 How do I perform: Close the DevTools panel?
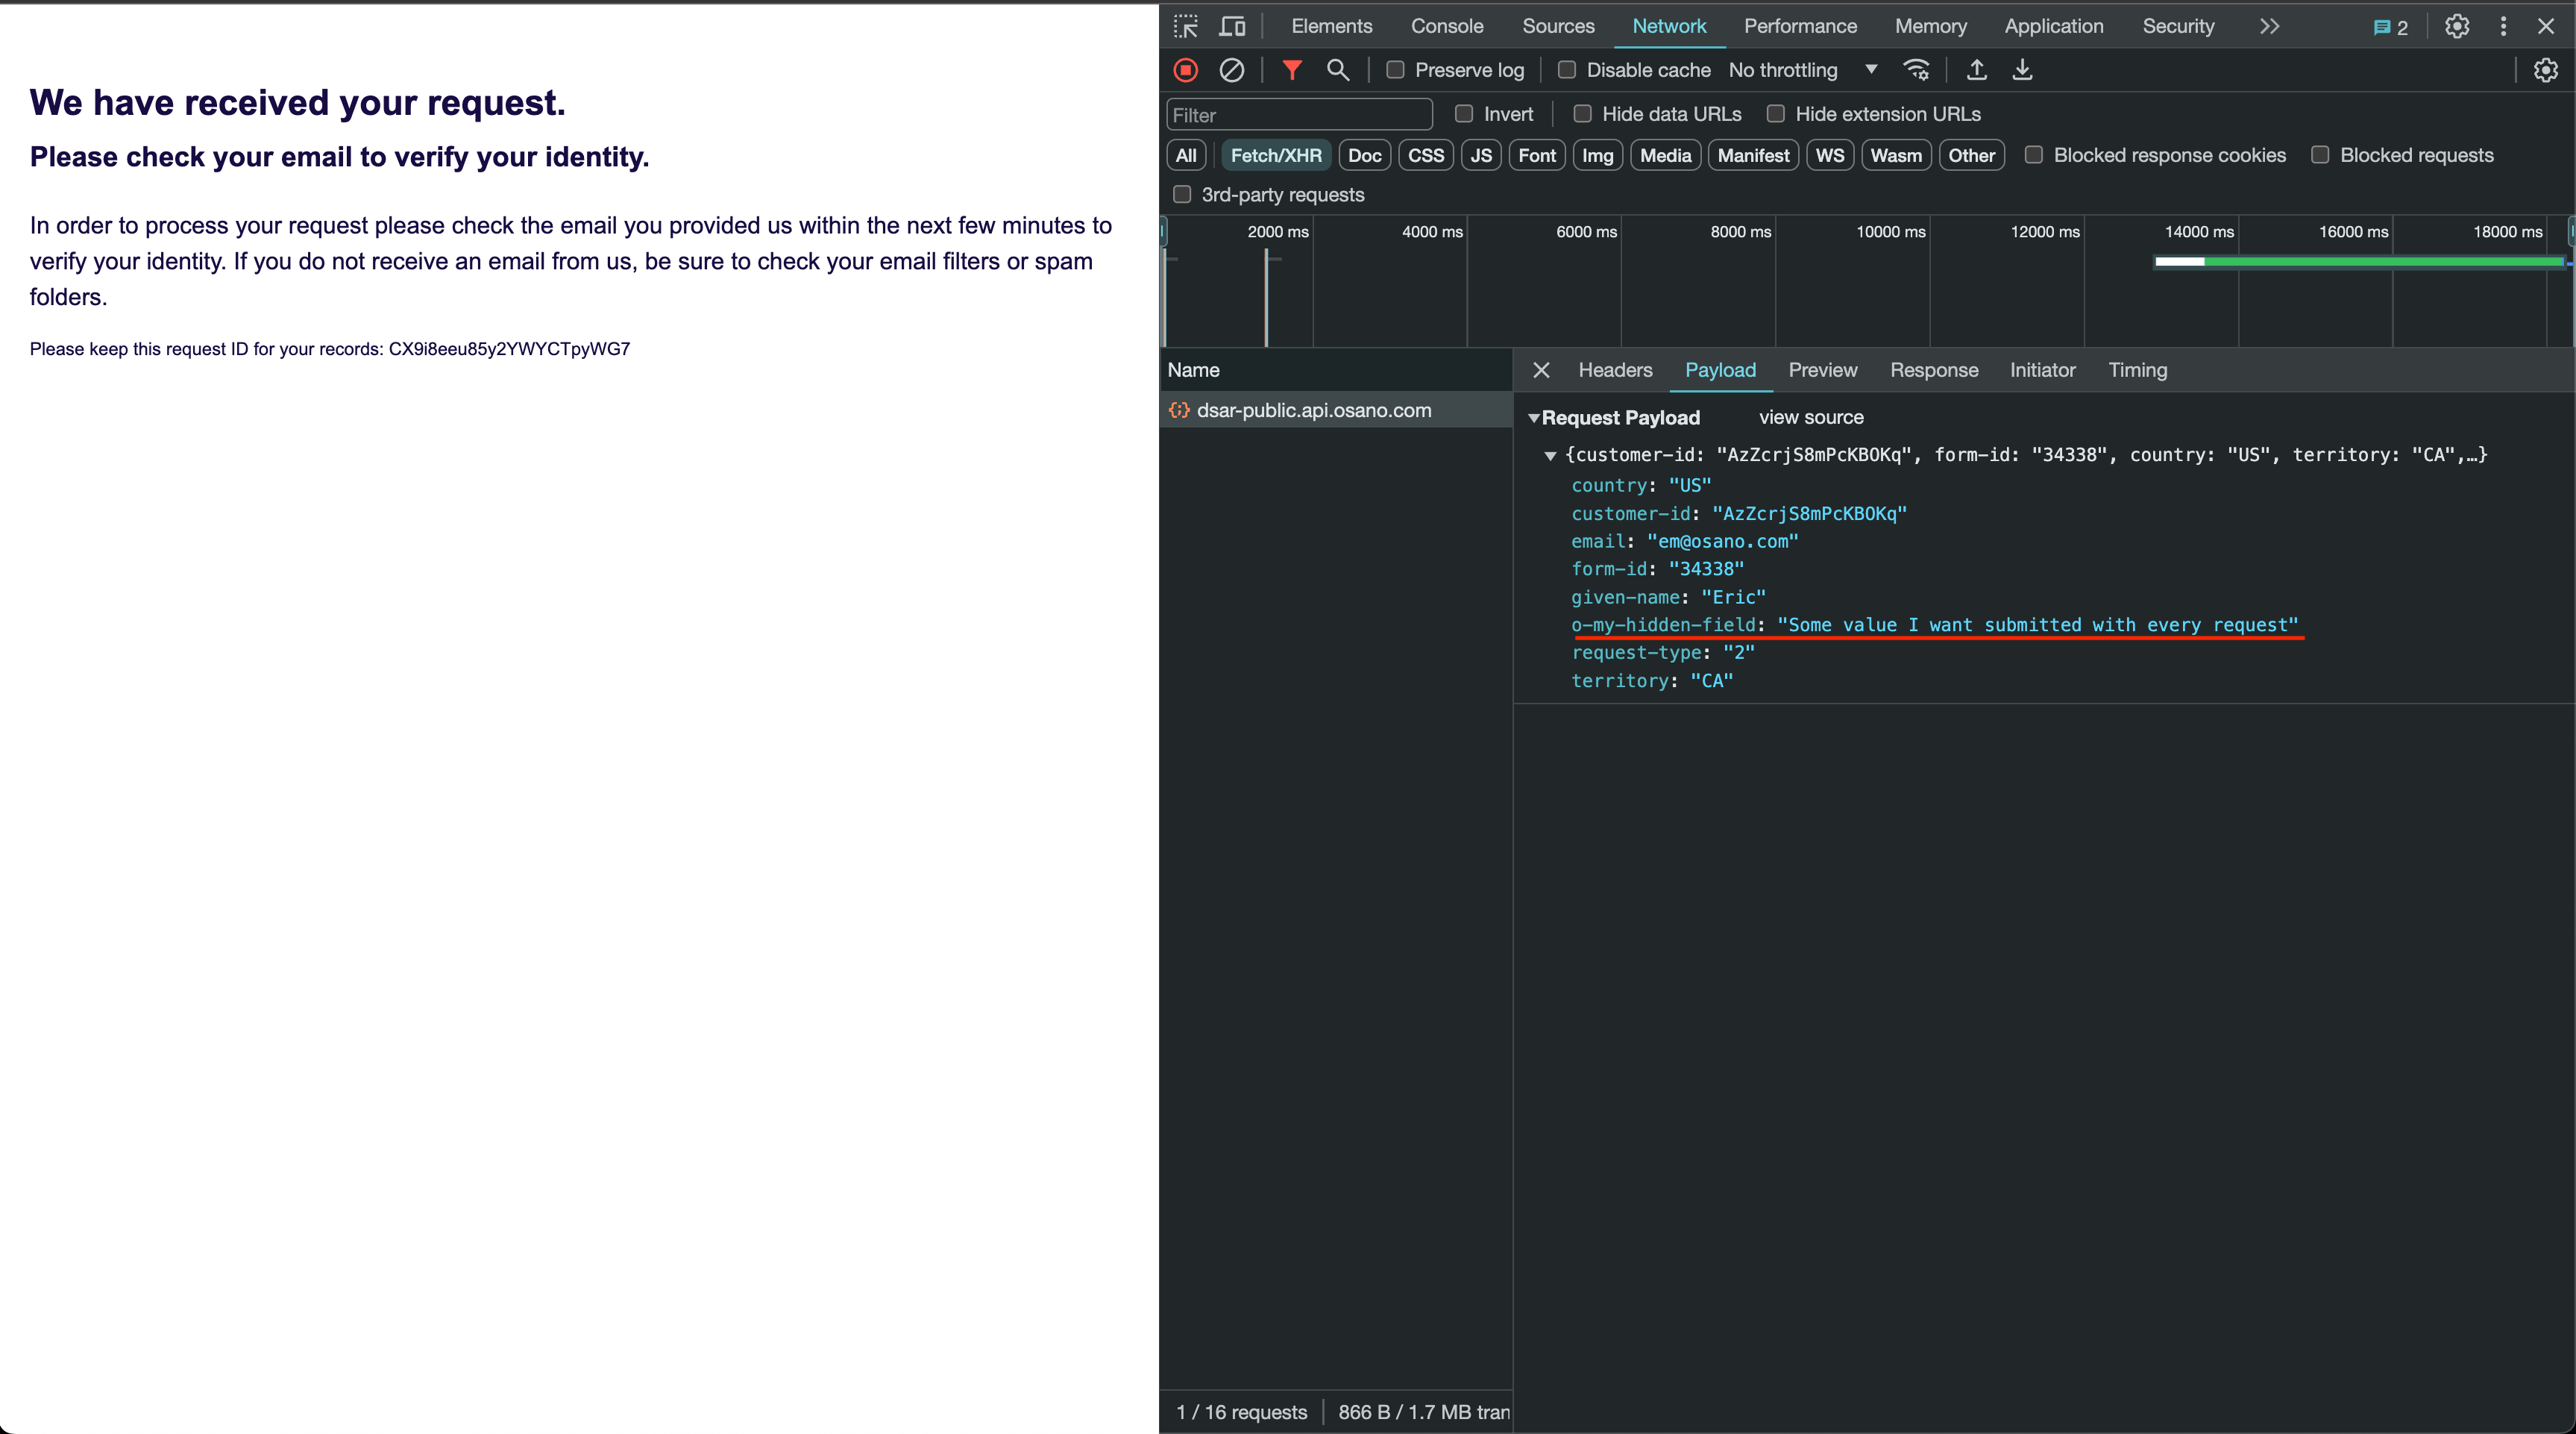(2547, 26)
